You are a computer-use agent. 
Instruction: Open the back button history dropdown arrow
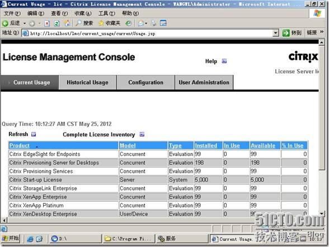coord(25,23)
